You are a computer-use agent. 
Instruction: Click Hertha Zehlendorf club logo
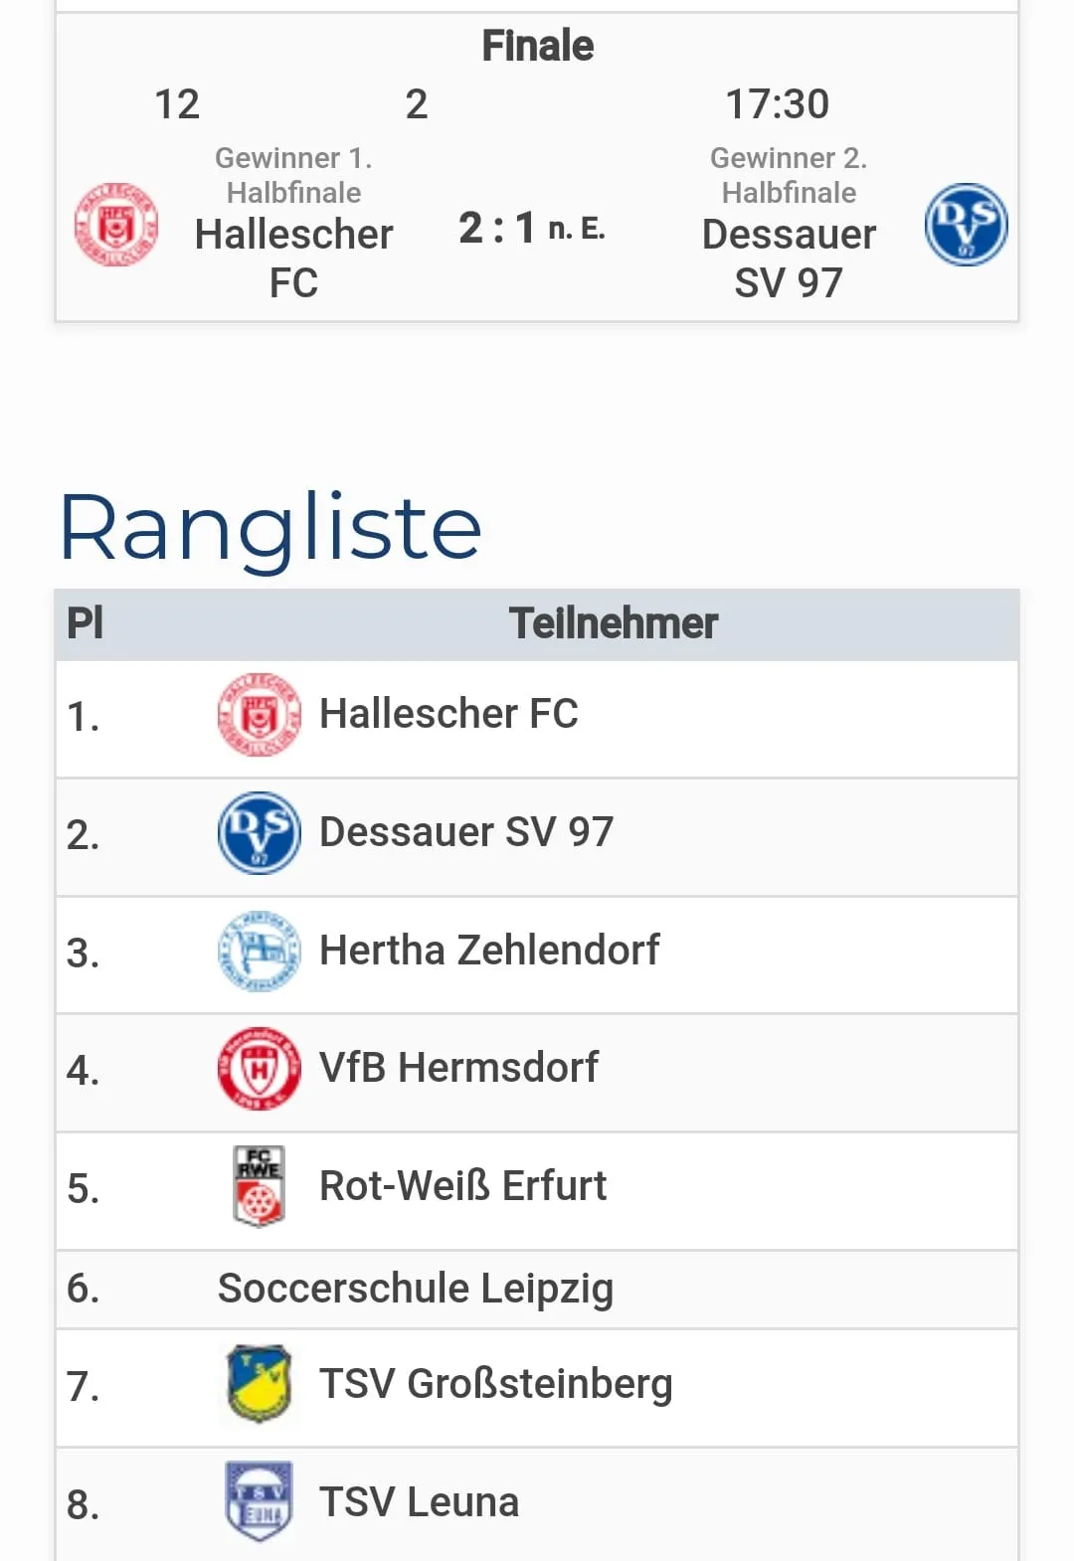coord(259,952)
